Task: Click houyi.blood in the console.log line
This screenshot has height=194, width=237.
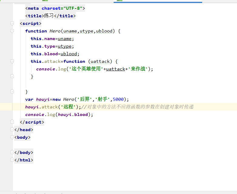Action: pos(73,114)
